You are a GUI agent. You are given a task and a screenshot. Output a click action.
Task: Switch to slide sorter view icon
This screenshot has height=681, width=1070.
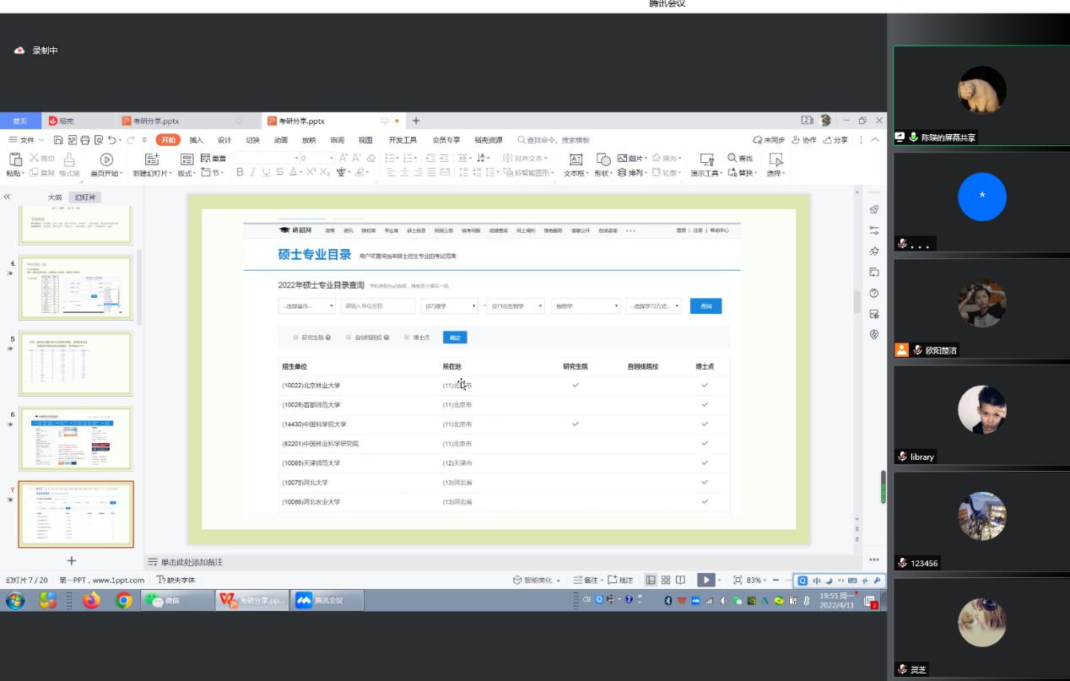tap(666, 580)
